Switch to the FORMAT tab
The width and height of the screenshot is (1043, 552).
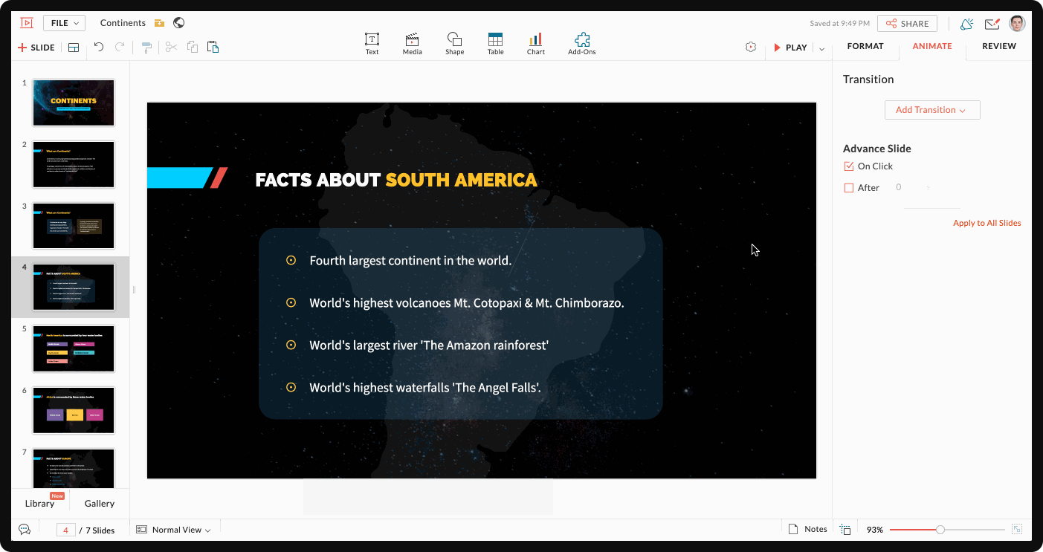pyautogui.click(x=865, y=46)
